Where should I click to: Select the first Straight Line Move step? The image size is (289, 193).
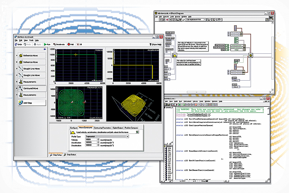[x=32, y=69]
